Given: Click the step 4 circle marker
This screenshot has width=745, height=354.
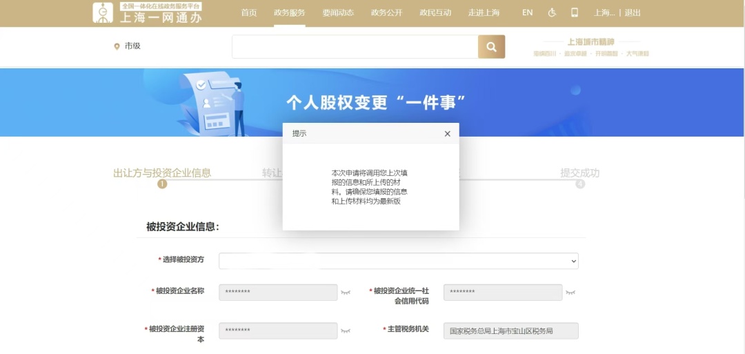Looking at the screenshot, I should point(580,184).
